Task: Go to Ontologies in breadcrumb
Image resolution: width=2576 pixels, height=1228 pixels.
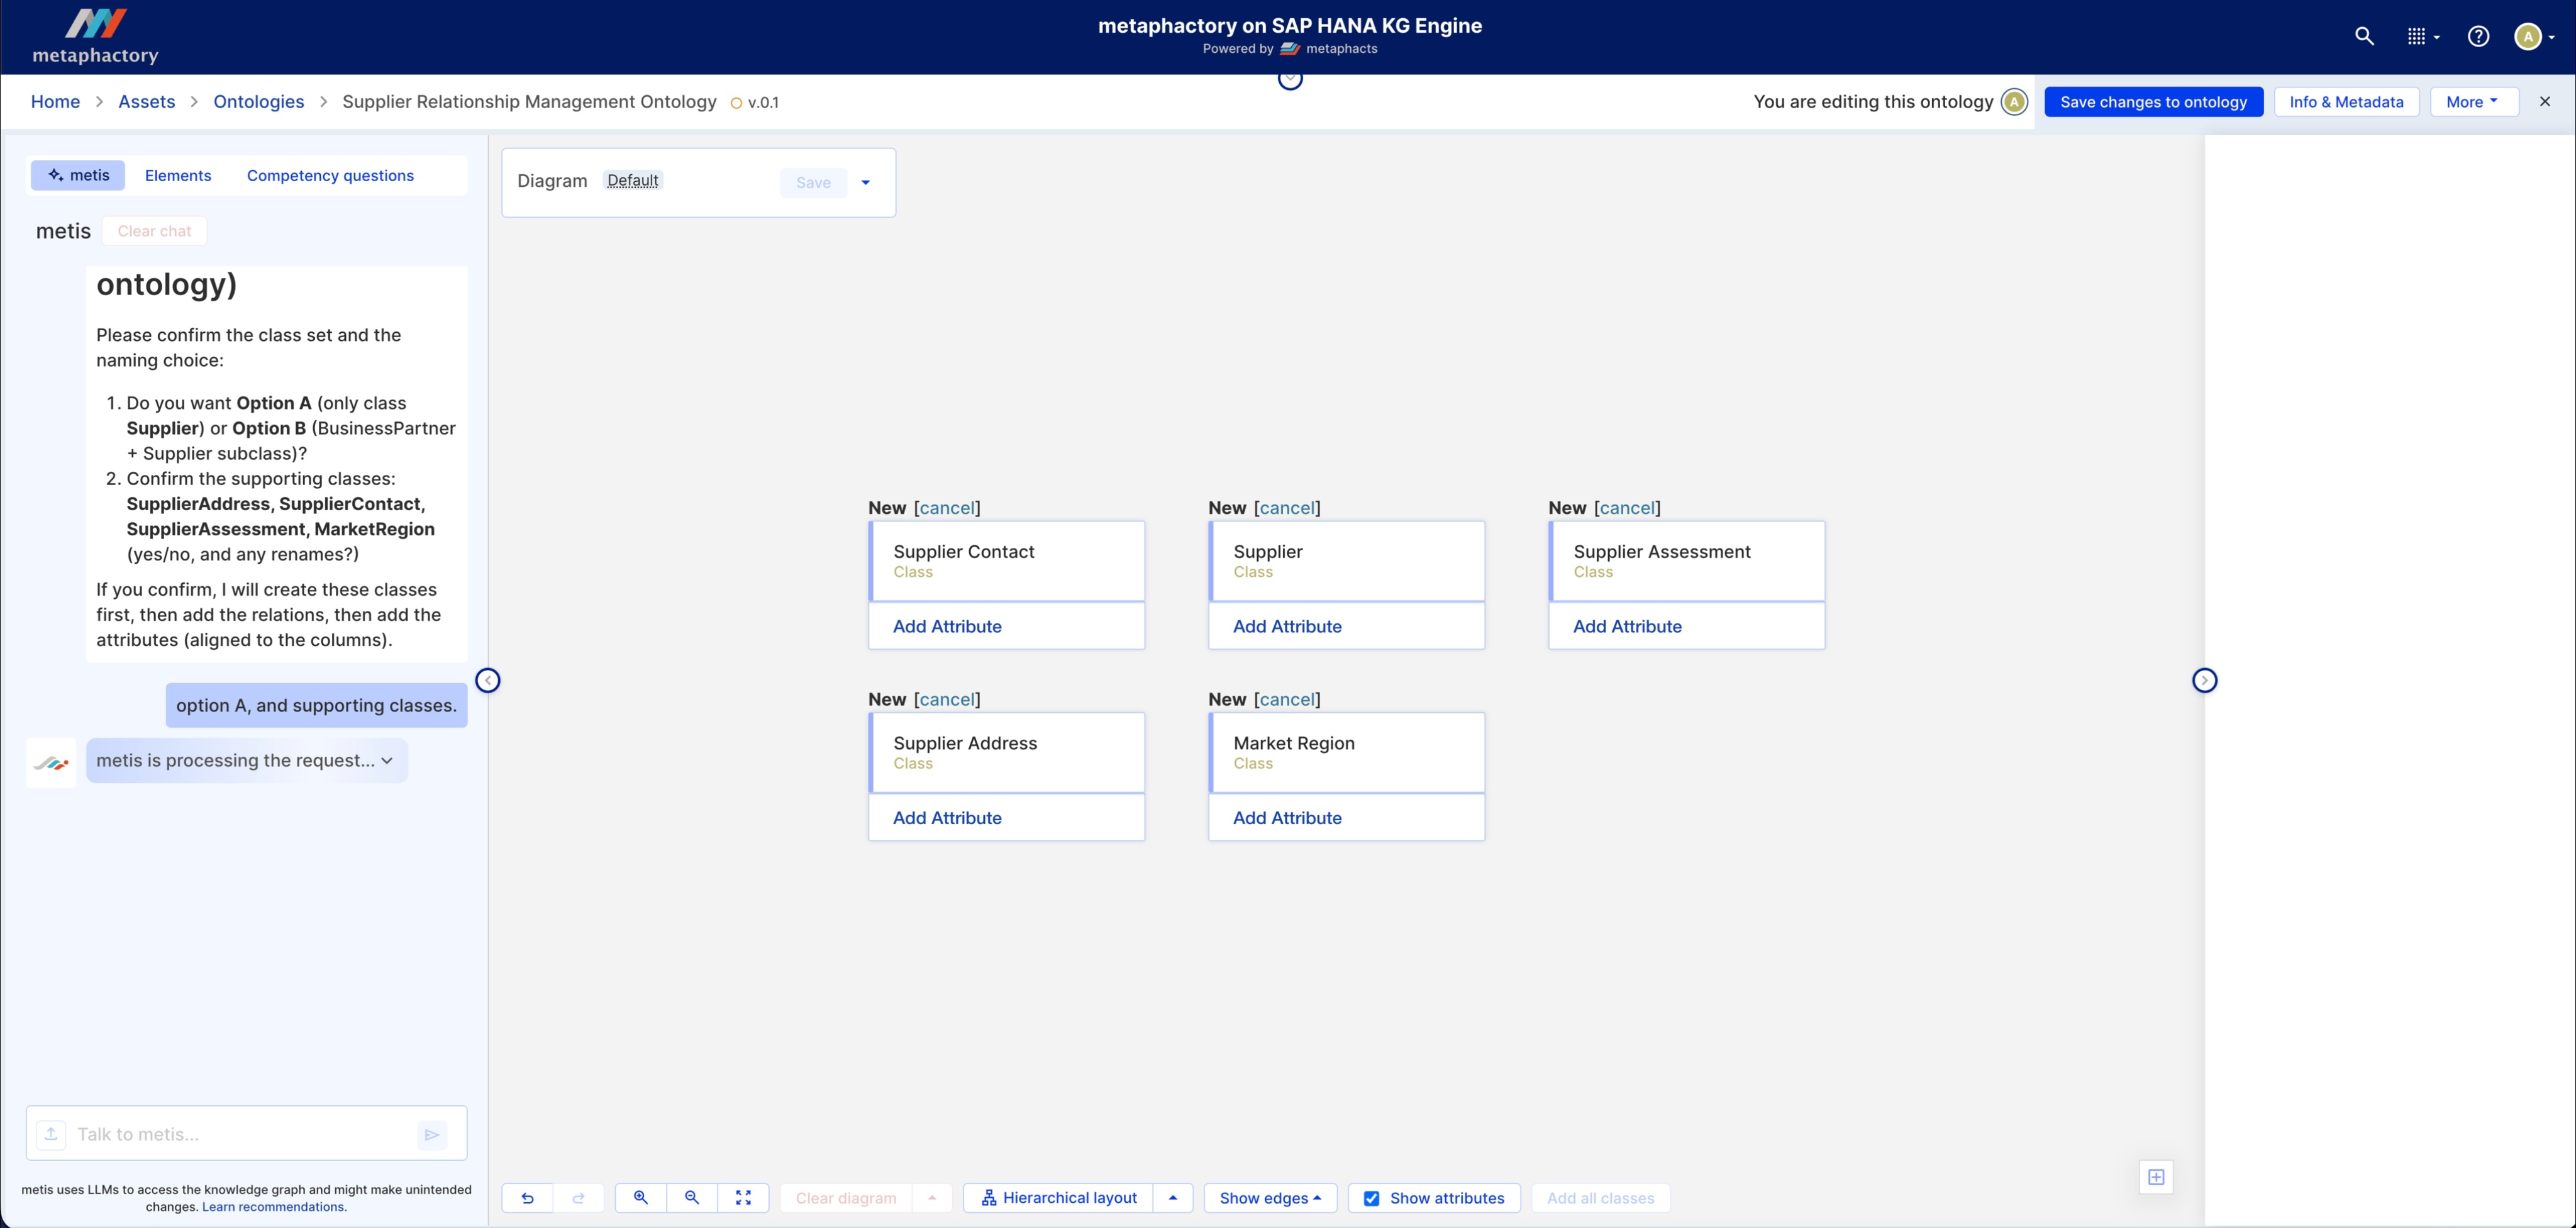Action: pos(259,102)
